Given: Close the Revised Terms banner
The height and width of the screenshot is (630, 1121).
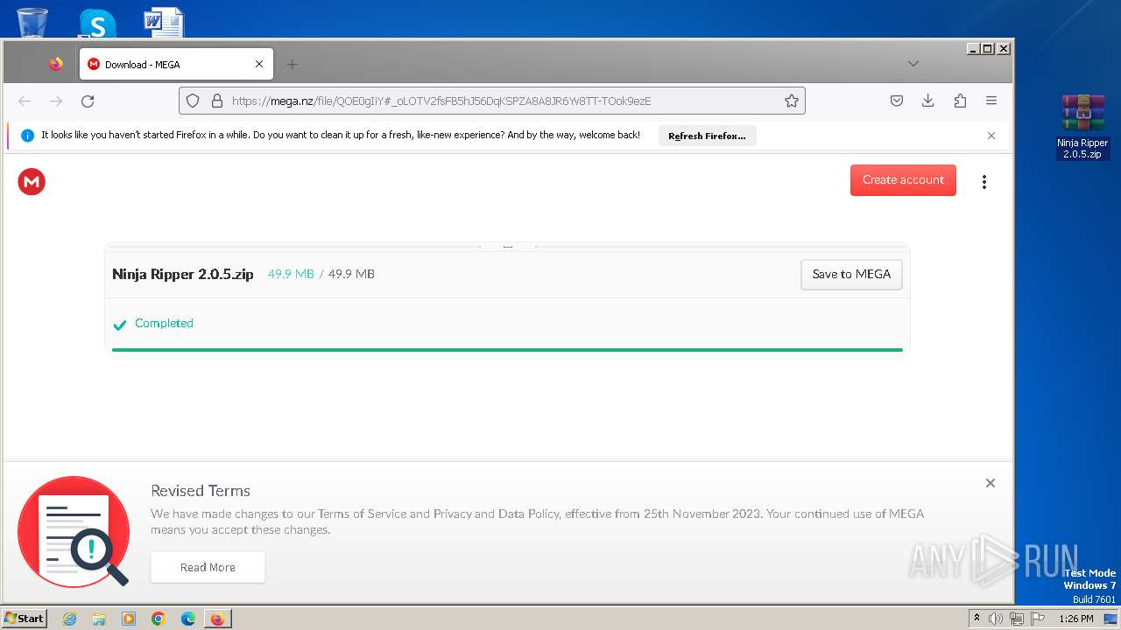Looking at the screenshot, I should pos(991,483).
